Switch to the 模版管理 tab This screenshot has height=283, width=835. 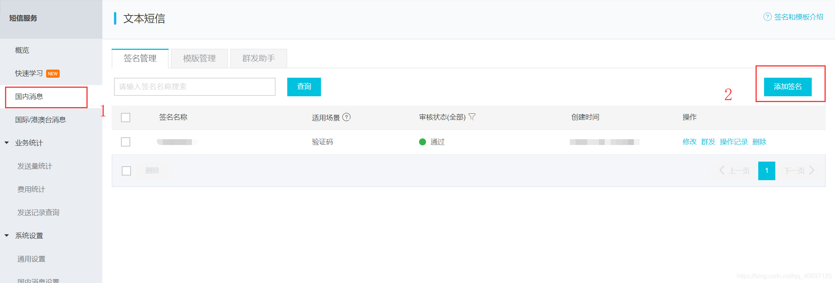point(199,58)
